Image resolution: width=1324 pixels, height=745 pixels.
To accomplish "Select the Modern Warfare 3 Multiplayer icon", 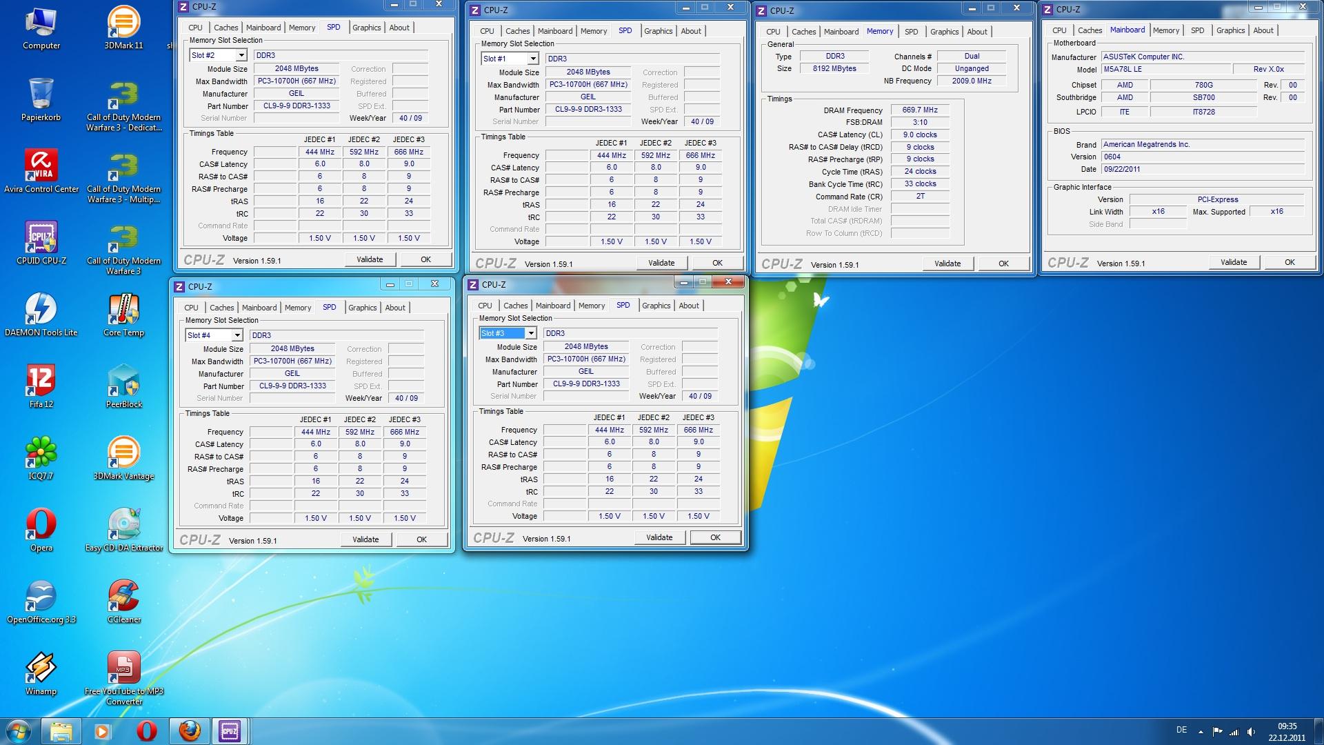I will [124, 177].
